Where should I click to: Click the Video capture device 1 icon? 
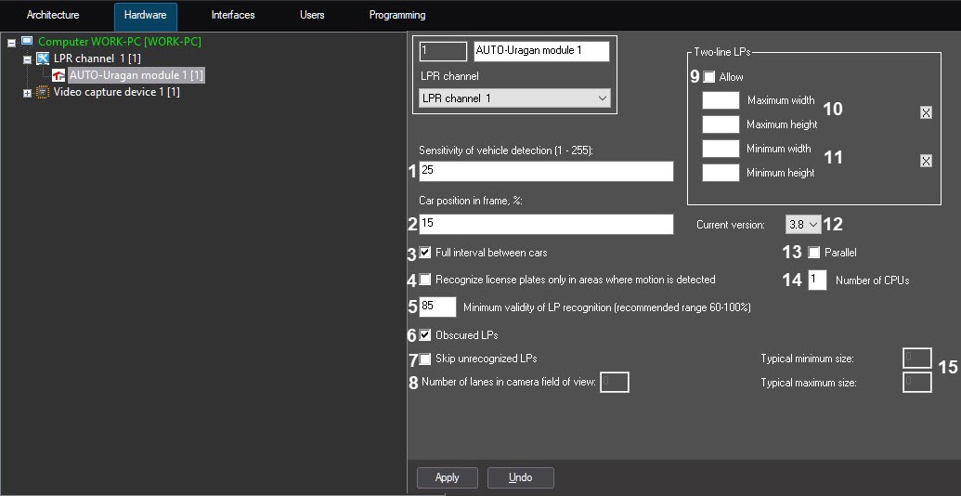pos(43,92)
